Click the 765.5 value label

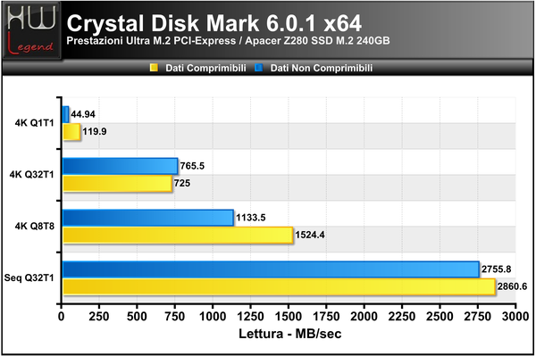(x=192, y=166)
